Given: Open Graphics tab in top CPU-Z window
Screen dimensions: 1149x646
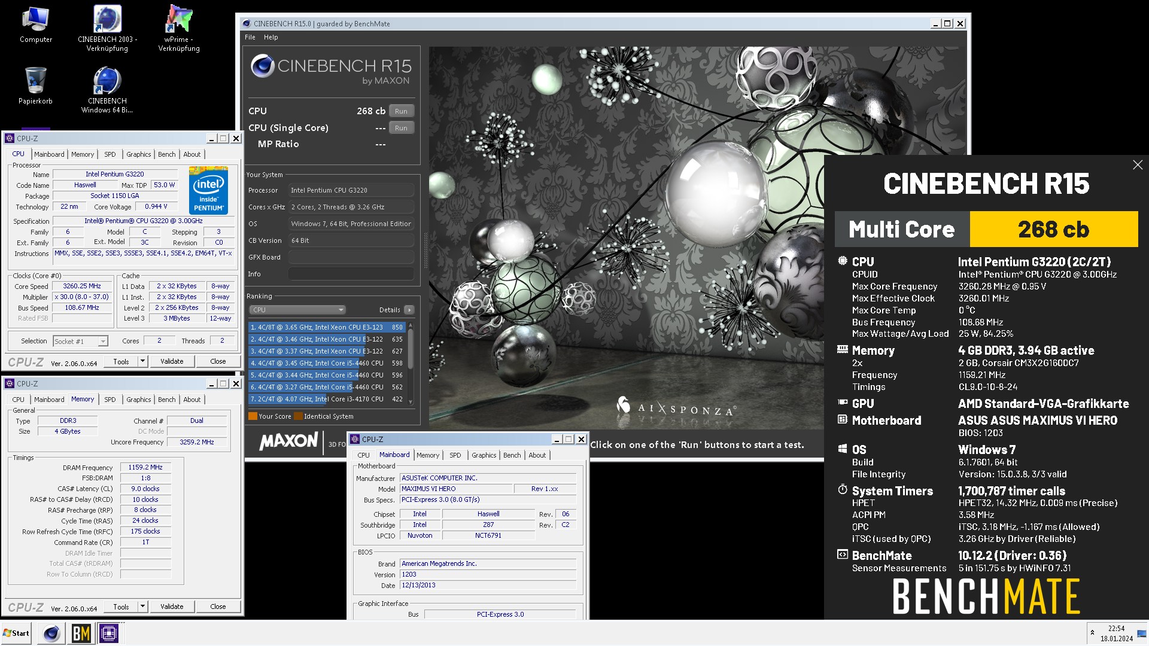Looking at the screenshot, I should point(139,154).
